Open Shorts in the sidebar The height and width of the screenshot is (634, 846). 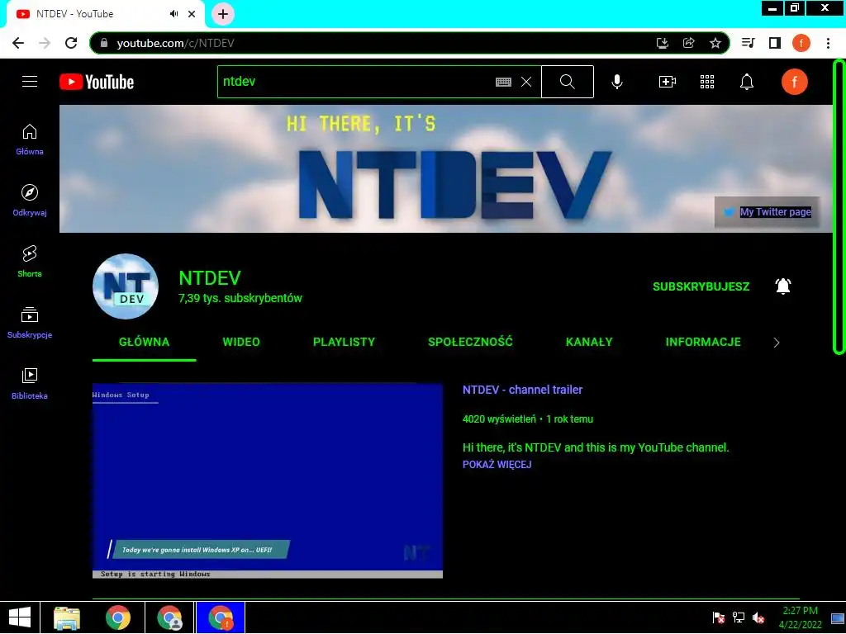pyautogui.click(x=30, y=262)
